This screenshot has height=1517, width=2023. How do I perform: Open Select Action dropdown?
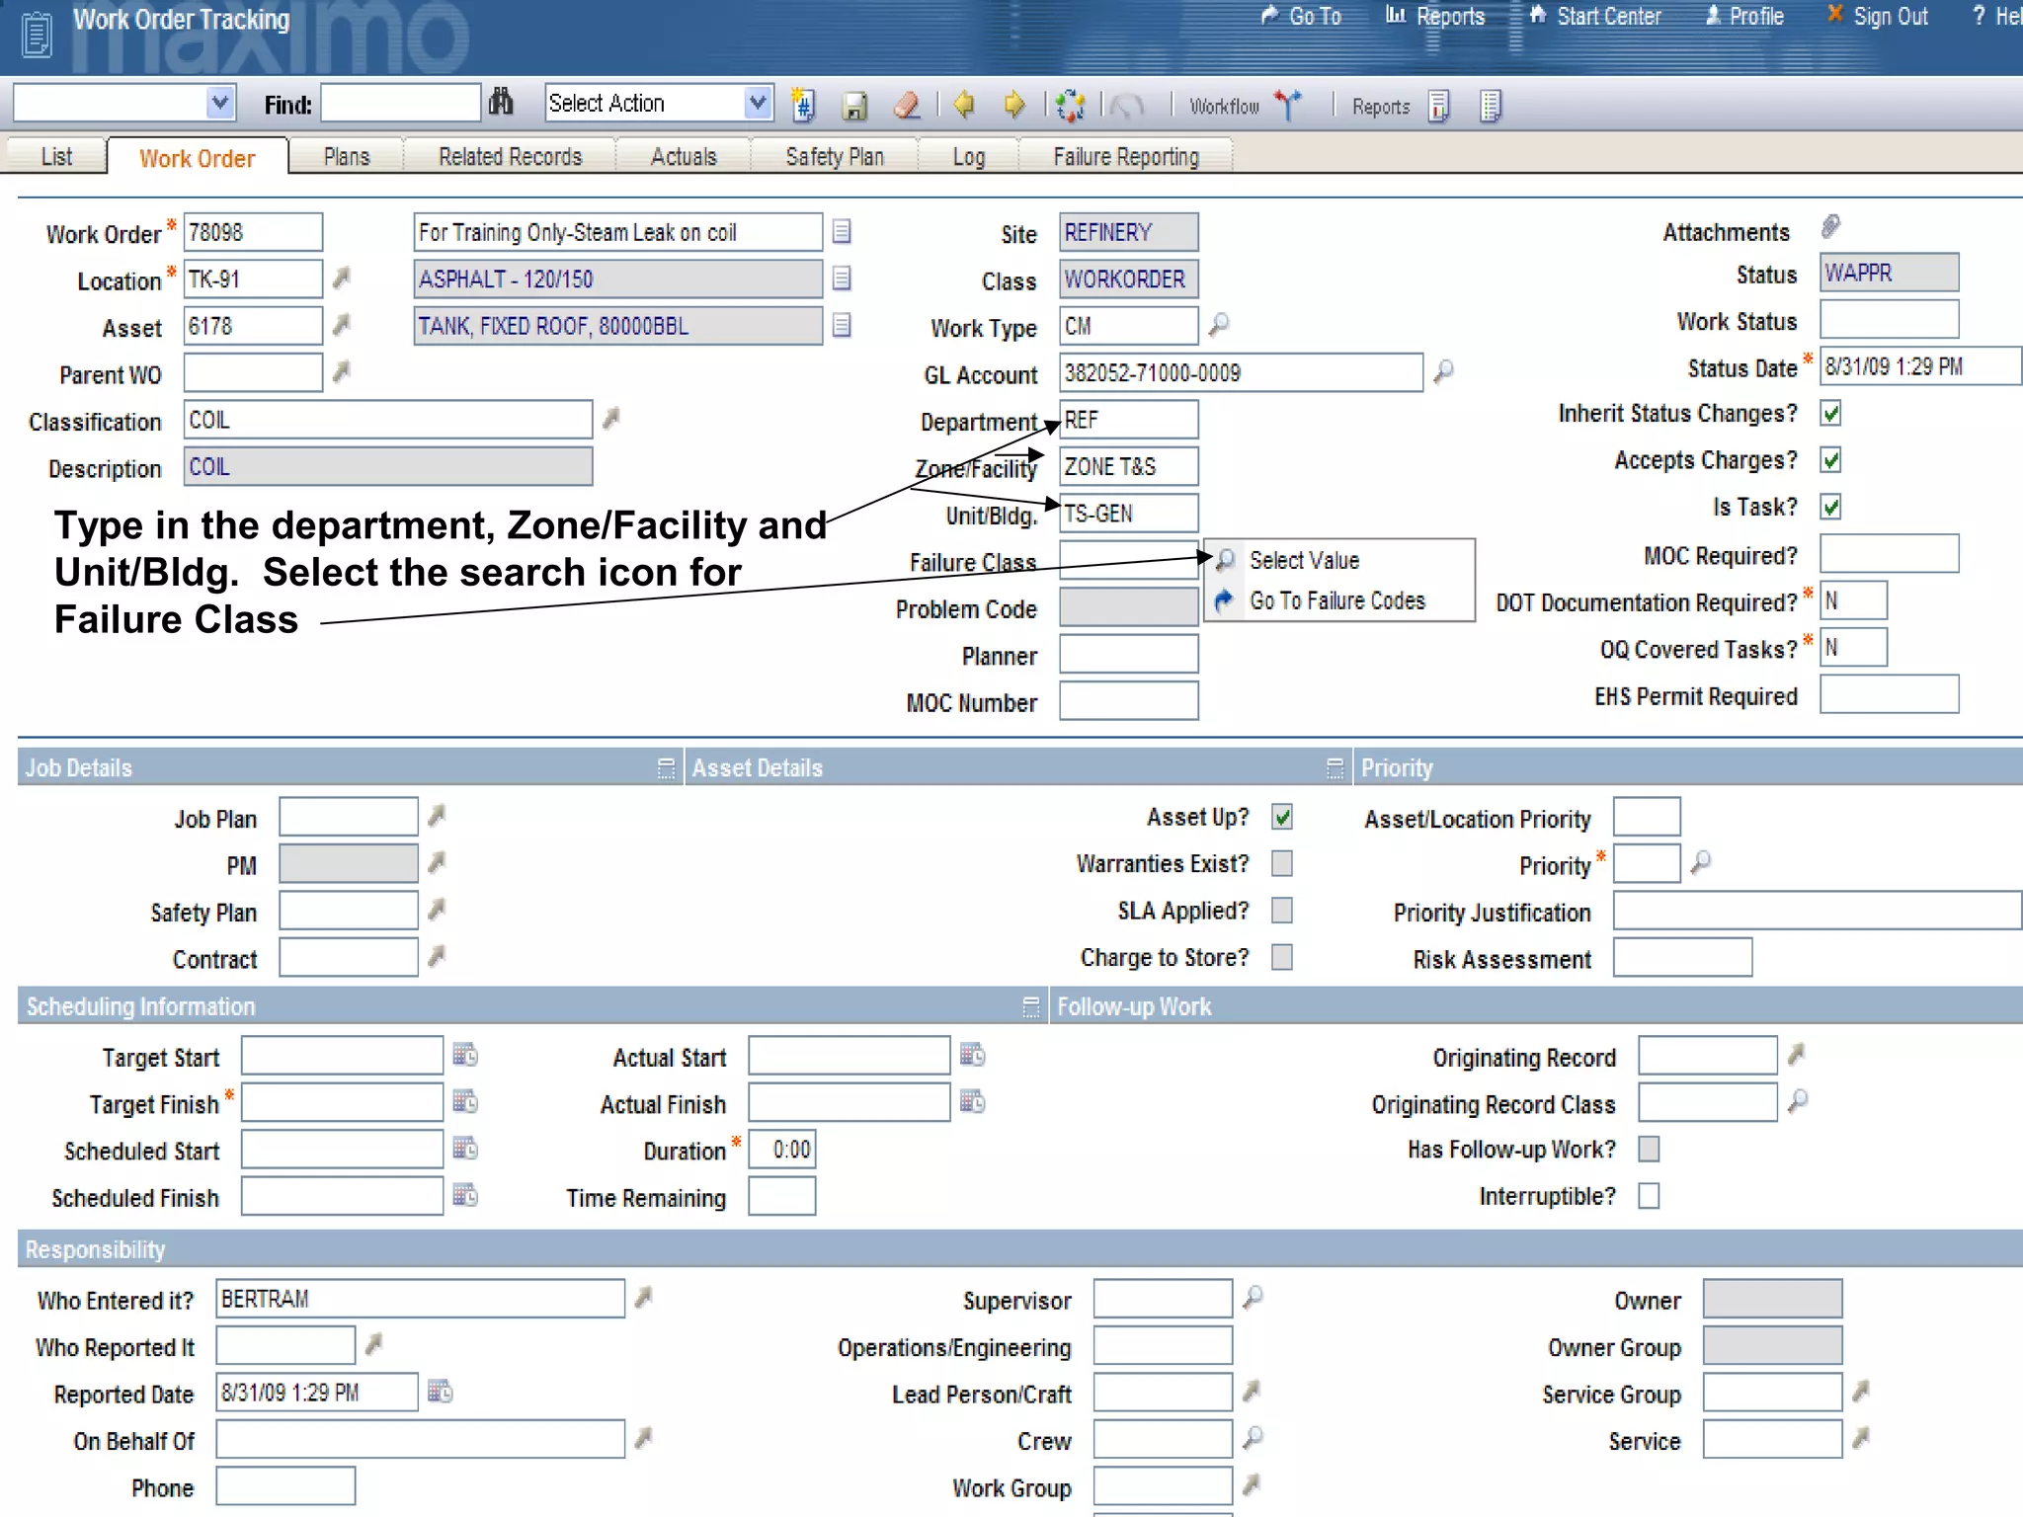(758, 102)
